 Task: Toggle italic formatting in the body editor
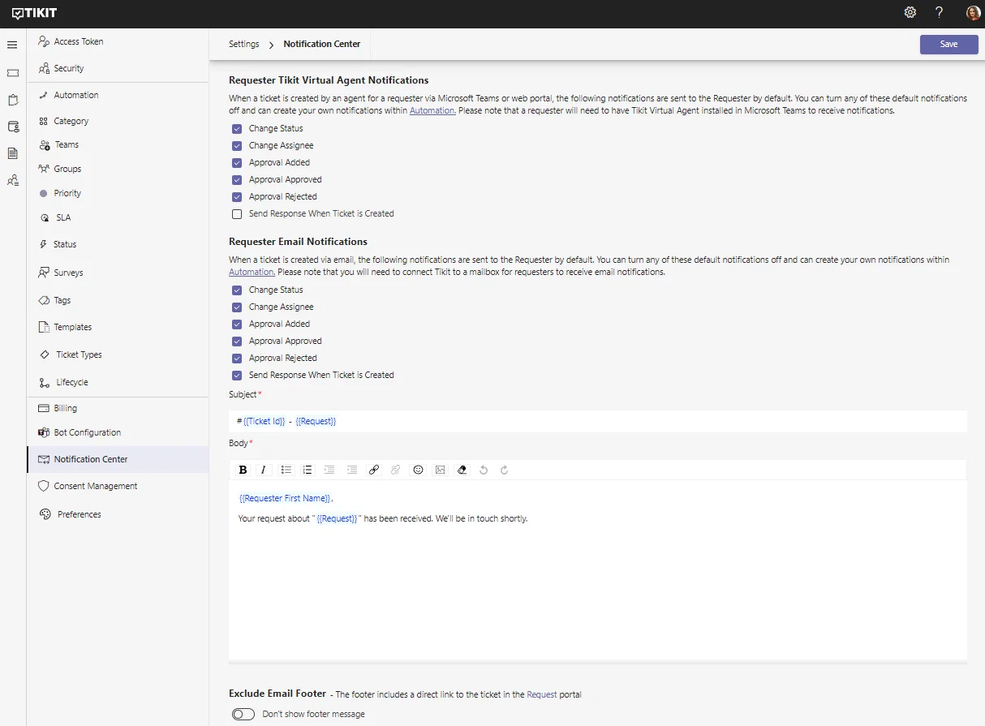(x=264, y=470)
